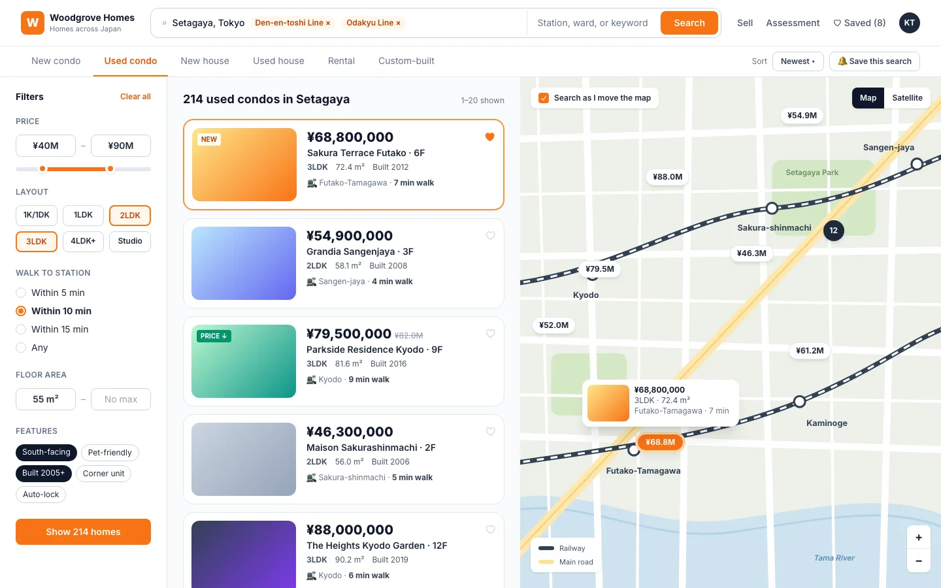This screenshot has height=588, width=941.
Task: Click the Sangen-jaya station circle on map
Action: coord(917,164)
